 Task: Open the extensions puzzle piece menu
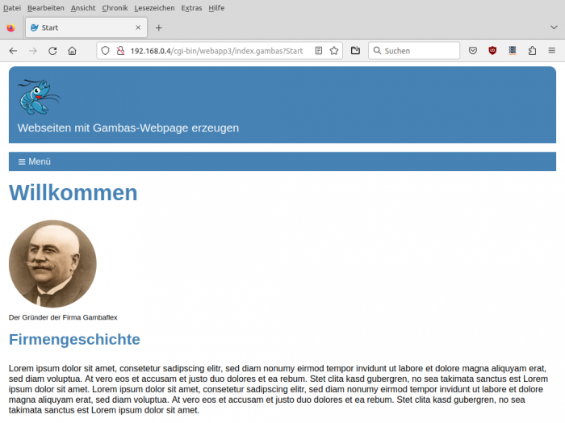[532, 50]
